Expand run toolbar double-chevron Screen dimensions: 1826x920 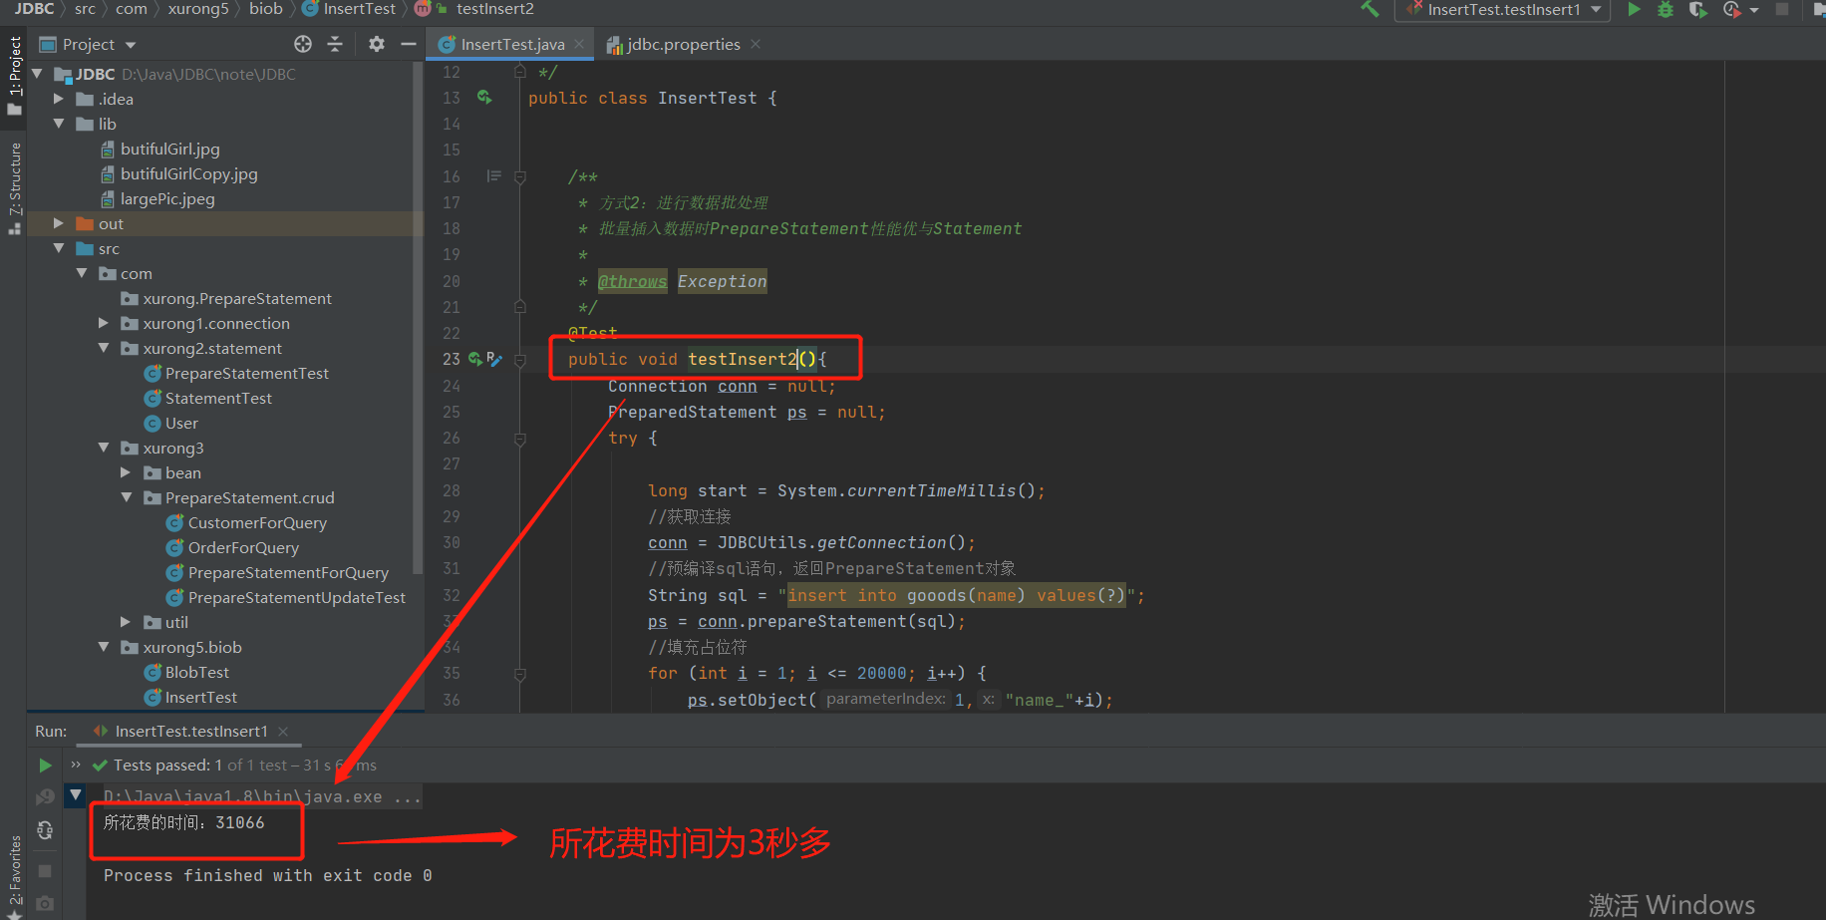(76, 765)
